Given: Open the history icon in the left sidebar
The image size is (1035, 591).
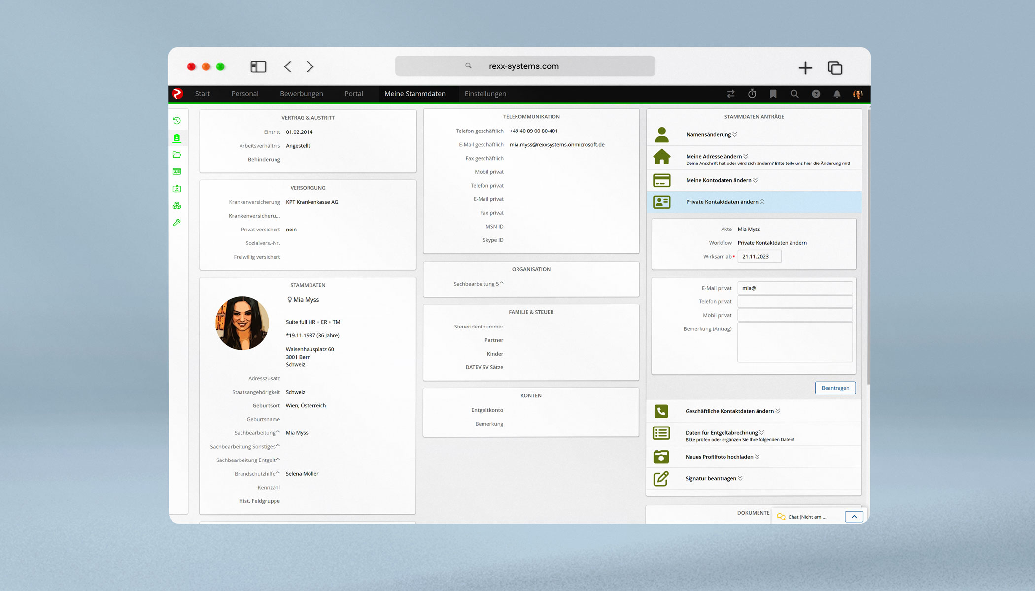Looking at the screenshot, I should click(177, 120).
